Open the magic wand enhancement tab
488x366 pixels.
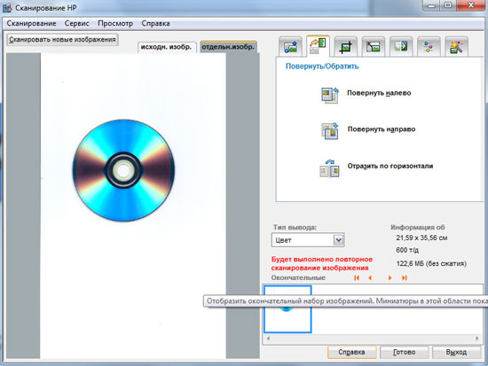pos(456,47)
